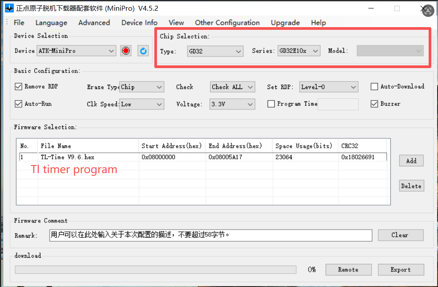Click the start address 0x08000000 cell
This screenshot has height=287, width=438.
coord(158,157)
